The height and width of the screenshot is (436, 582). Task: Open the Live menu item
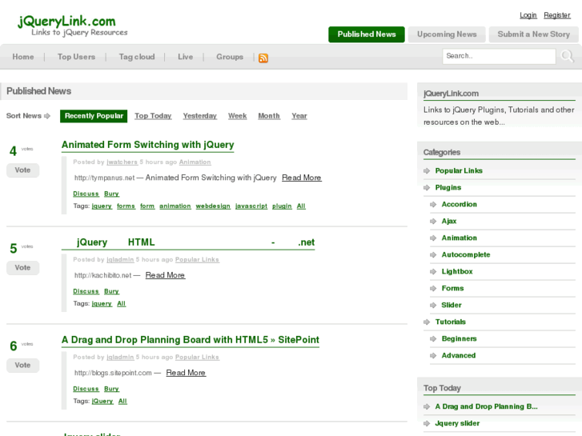tap(185, 57)
